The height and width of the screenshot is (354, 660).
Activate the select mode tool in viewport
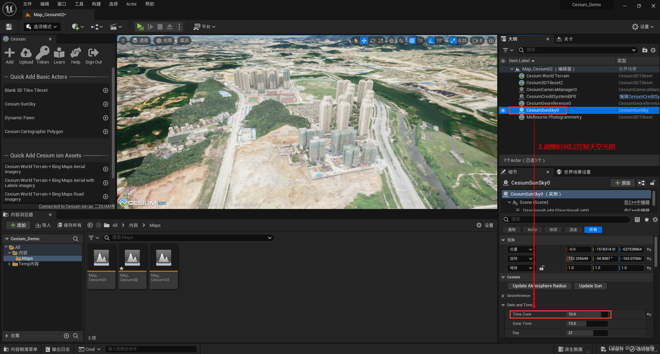[x=356, y=41]
